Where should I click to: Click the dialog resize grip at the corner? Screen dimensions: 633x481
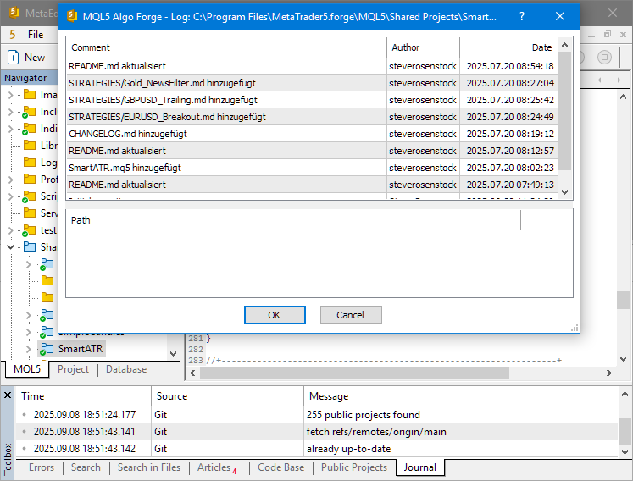(575, 329)
